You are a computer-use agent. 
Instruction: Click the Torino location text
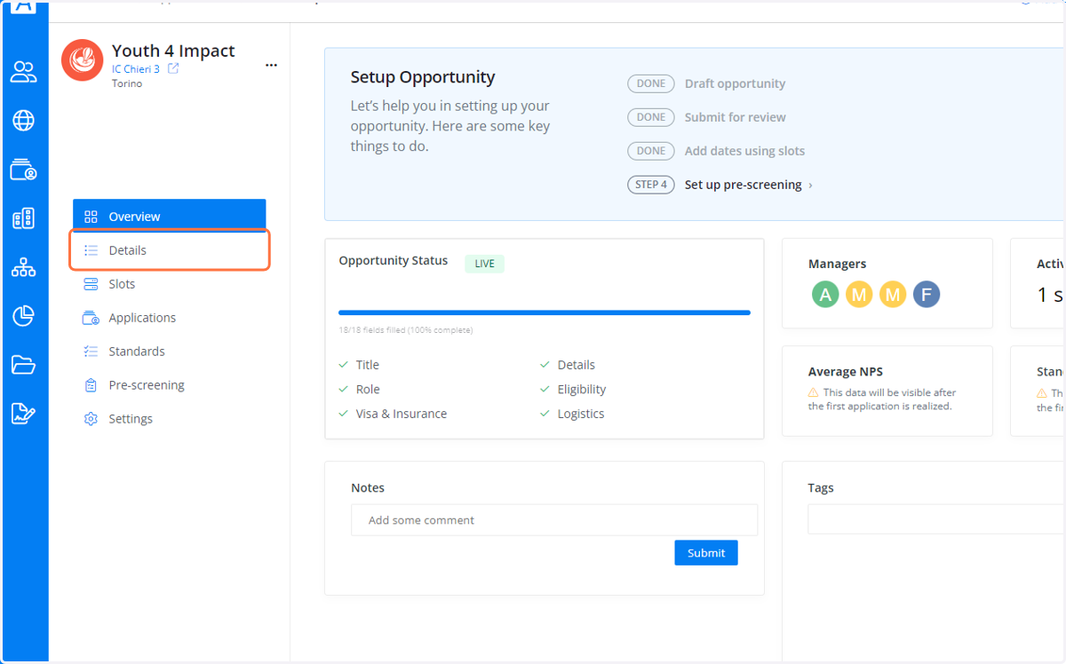tap(127, 83)
